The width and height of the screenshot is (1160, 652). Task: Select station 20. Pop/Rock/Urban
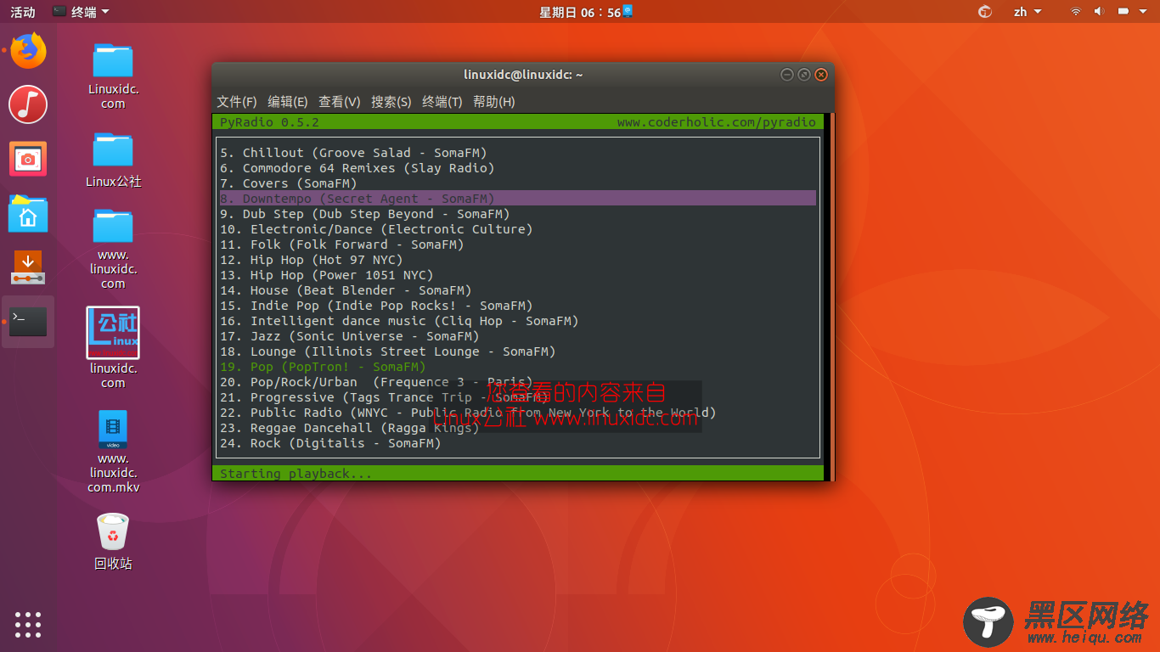tap(518, 382)
